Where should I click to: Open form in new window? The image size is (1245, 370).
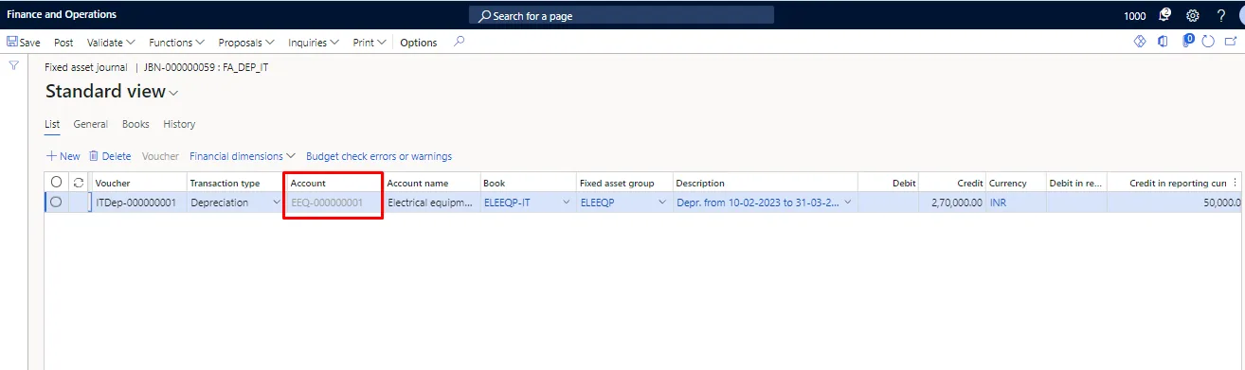(x=1231, y=42)
